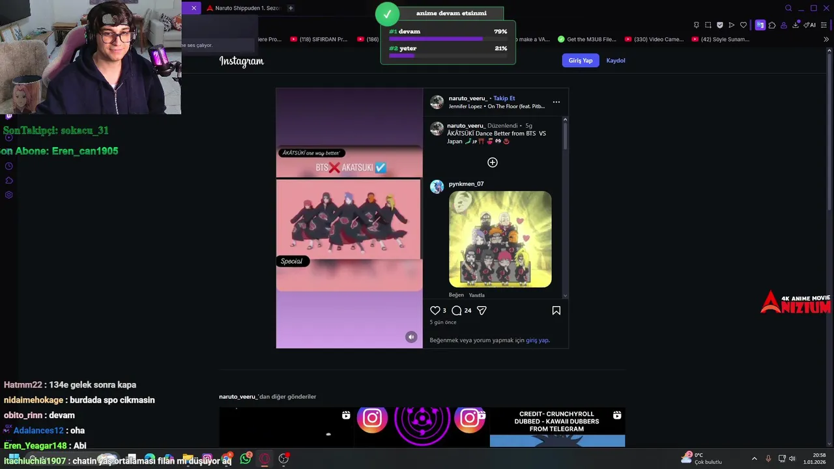834x469 pixels.
Task: Open the sidebar history clock icon
Action: pyautogui.click(x=8, y=166)
